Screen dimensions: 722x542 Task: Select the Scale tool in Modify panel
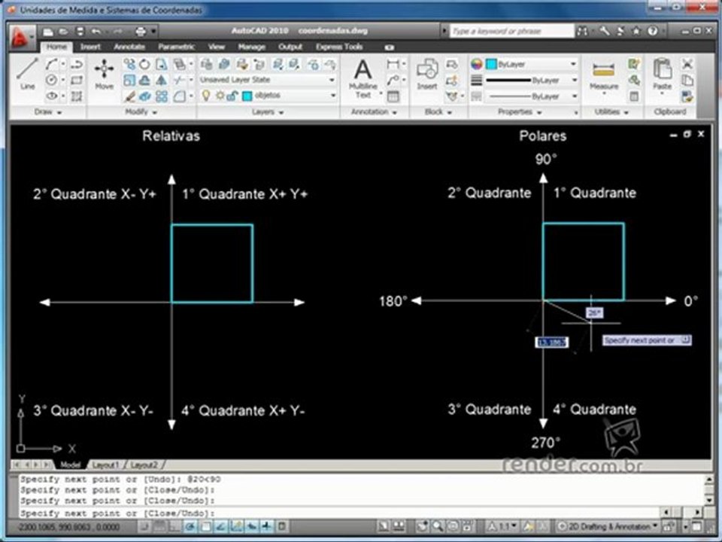coord(129,81)
